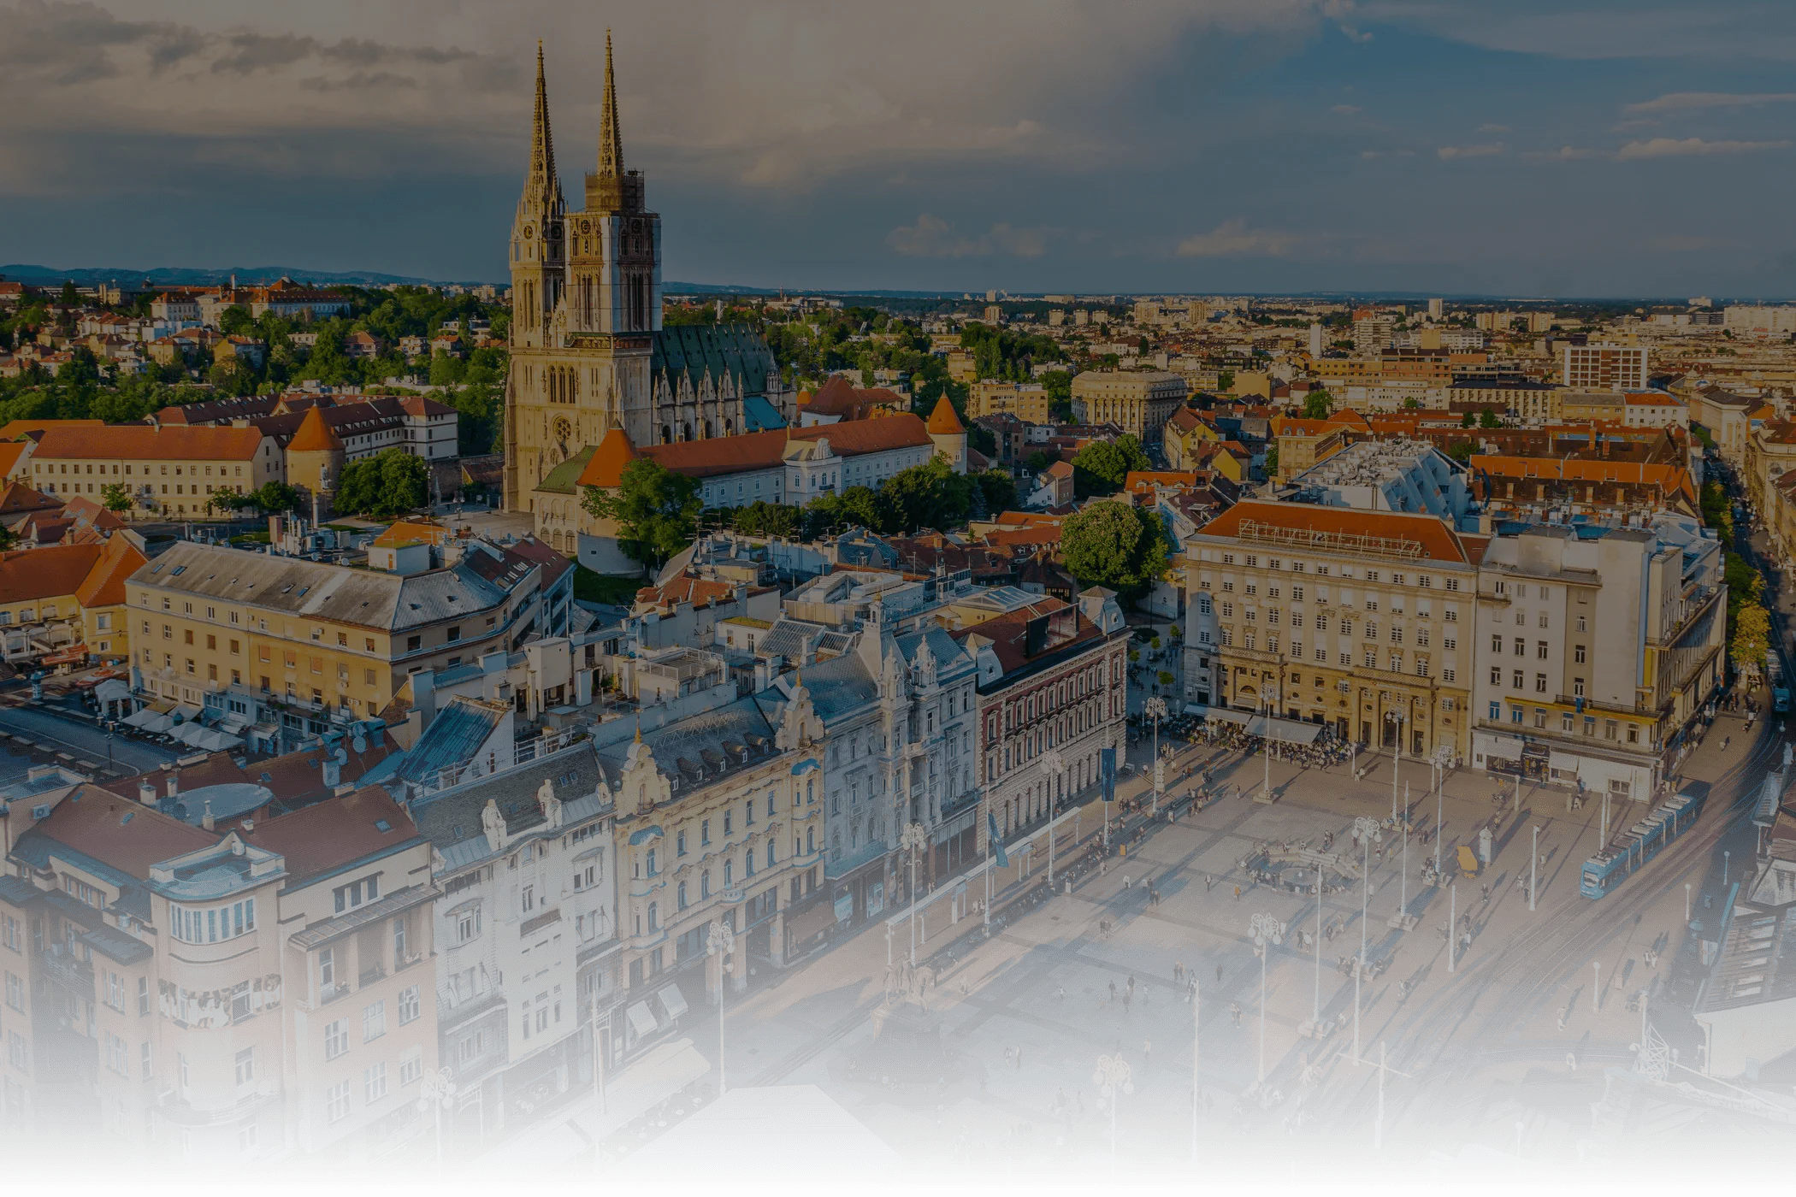Click the blue banner flag on the square
Screen dimensions: 1796x1197
(x=1108, y=774)
